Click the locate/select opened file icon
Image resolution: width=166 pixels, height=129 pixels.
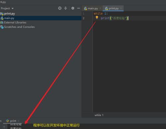(60, 8)
